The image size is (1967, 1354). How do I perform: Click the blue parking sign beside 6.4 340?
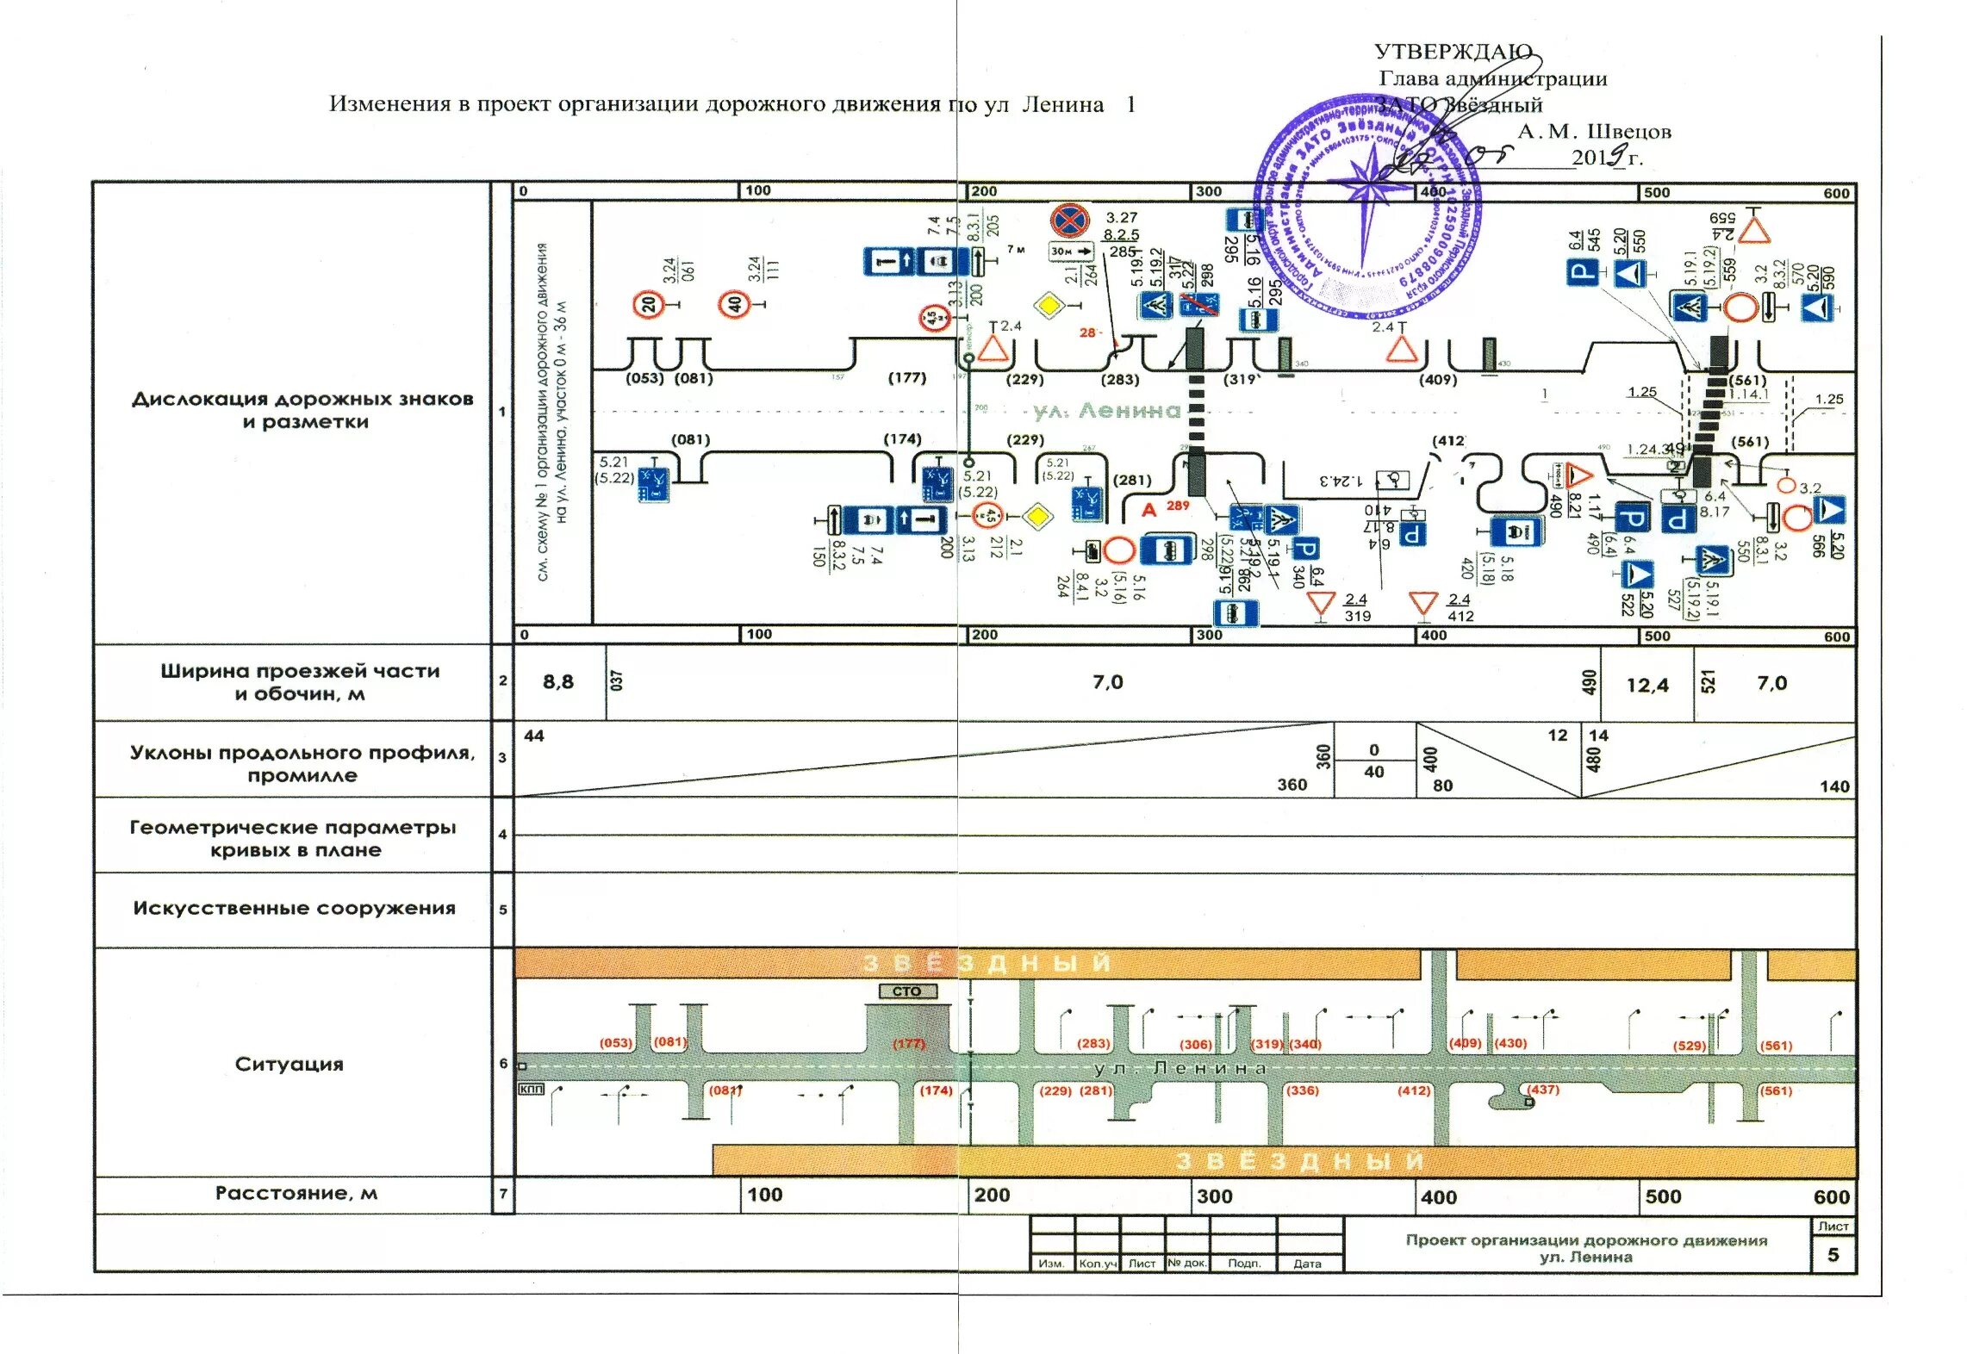coord(1306,549)
